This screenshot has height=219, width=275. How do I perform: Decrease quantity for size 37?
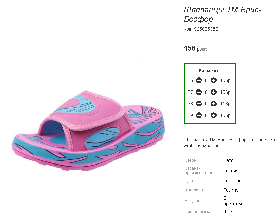coord(199,92)
